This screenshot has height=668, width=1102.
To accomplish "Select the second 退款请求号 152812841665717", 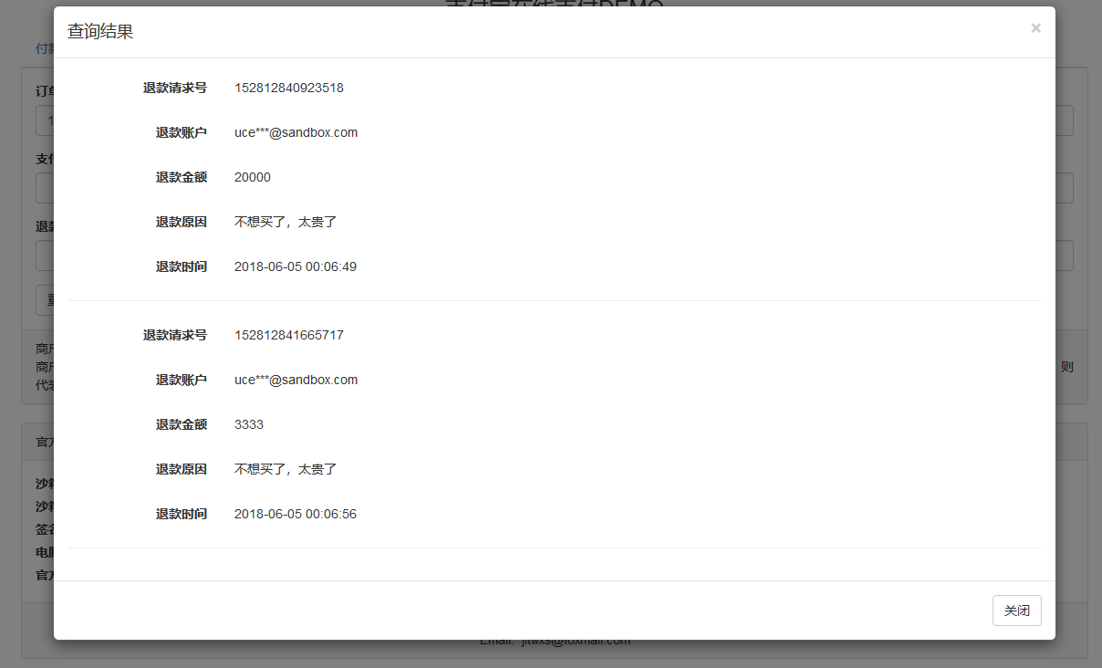I will point(288,334).
